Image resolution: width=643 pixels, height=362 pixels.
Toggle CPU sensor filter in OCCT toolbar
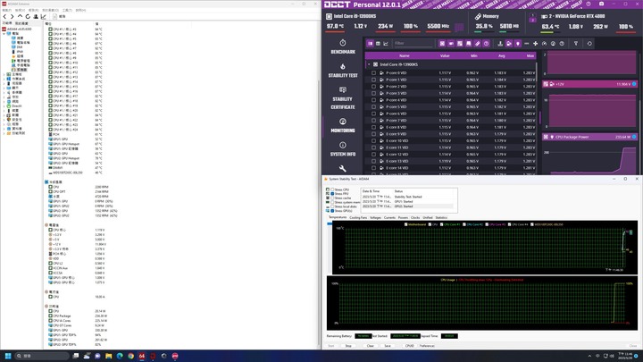[442, 44]
